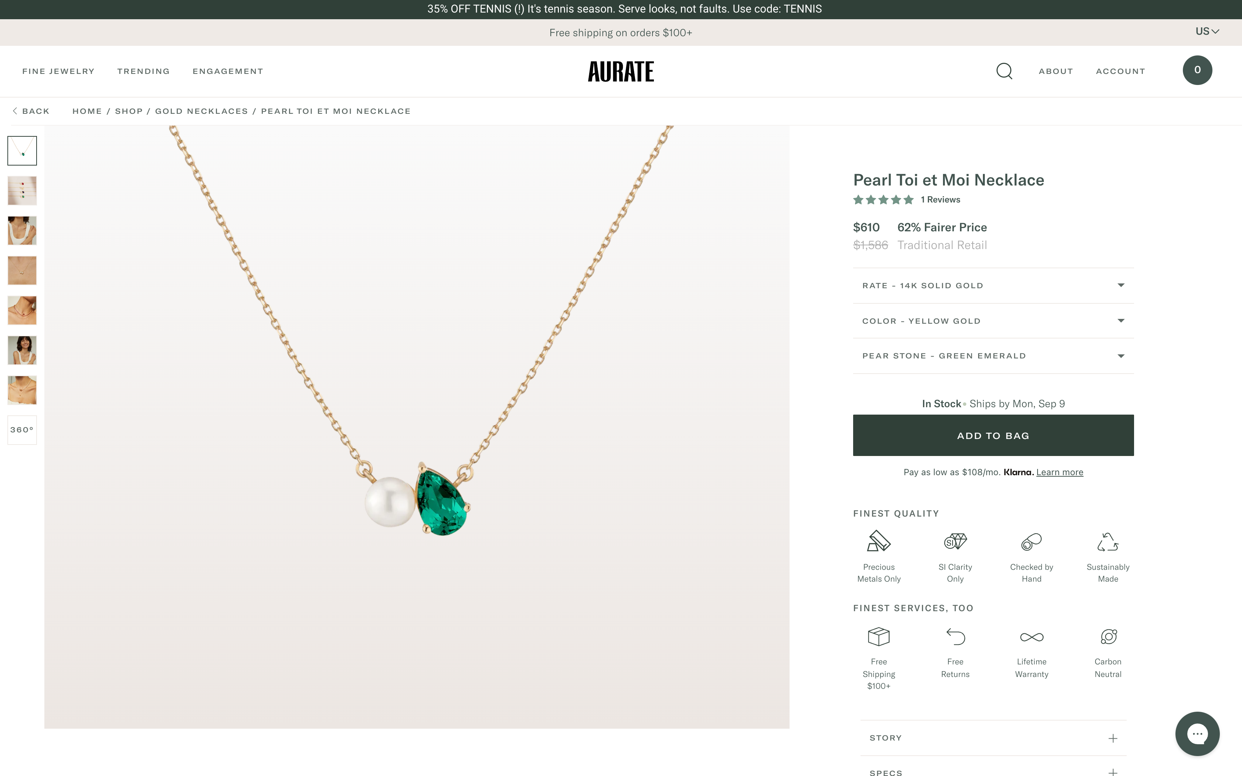The width and height of the screenshot is (1242, 776).
Task: Open the Rate 14K Solid Gold dropdown
Action: coord(993,285)
